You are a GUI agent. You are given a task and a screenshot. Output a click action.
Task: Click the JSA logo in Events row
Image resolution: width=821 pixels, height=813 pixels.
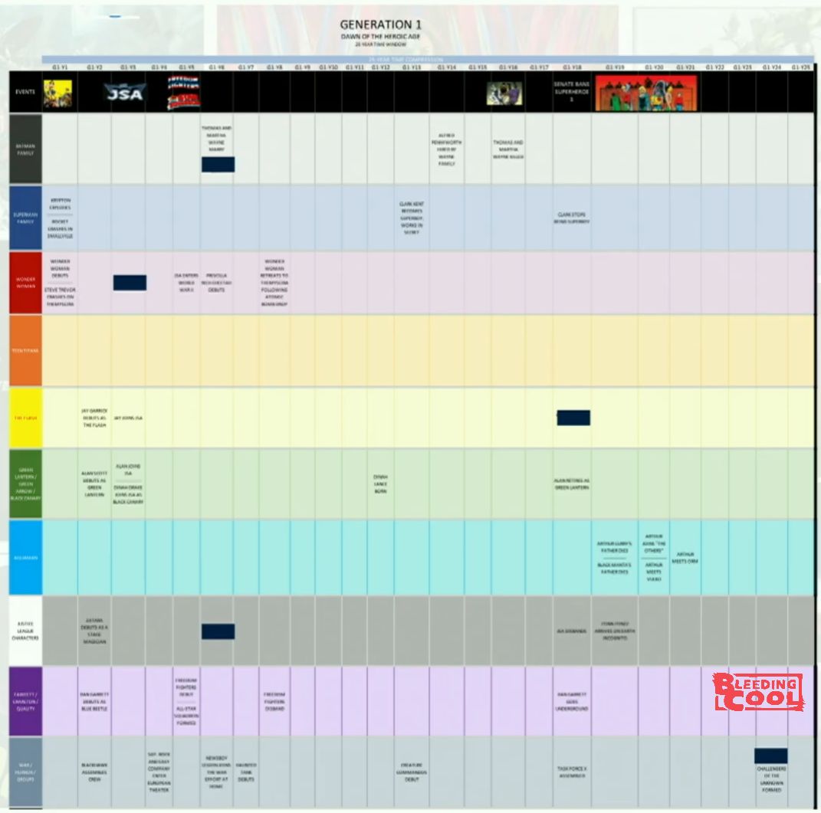[x=124, y=93]
